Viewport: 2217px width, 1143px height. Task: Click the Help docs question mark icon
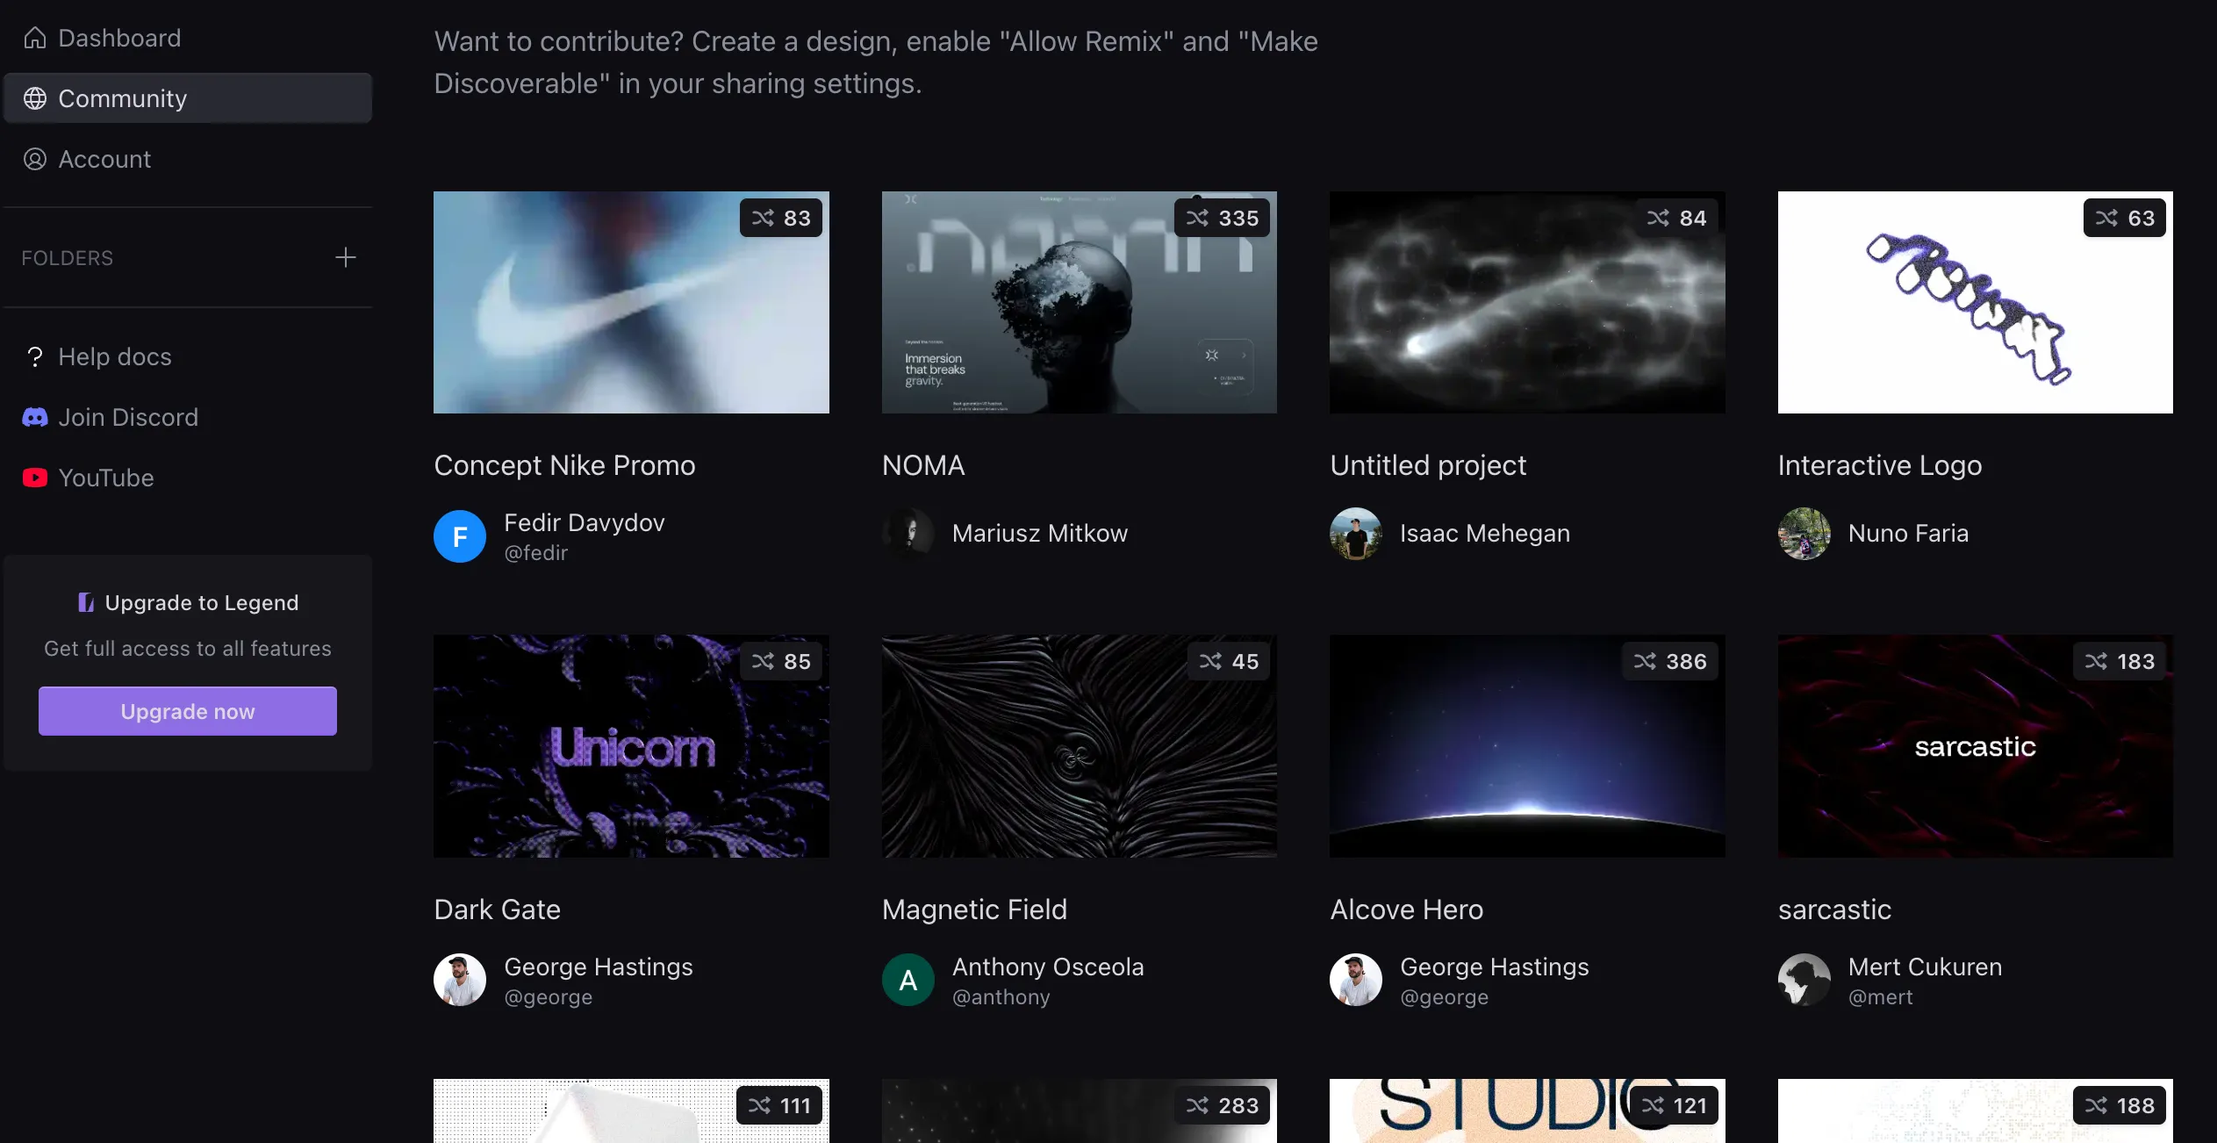point(35,356)
